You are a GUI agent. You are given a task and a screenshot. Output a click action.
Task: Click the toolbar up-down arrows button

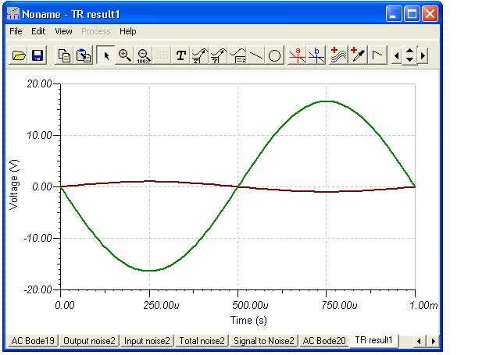click(409, 55)
